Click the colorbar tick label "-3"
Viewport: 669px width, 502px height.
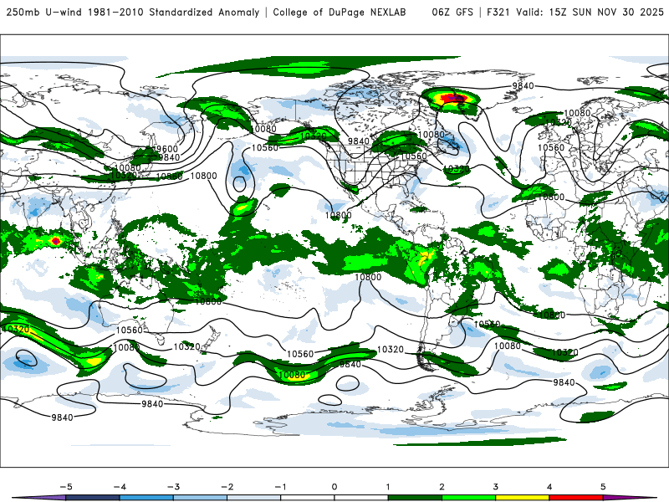pos(173,487)
